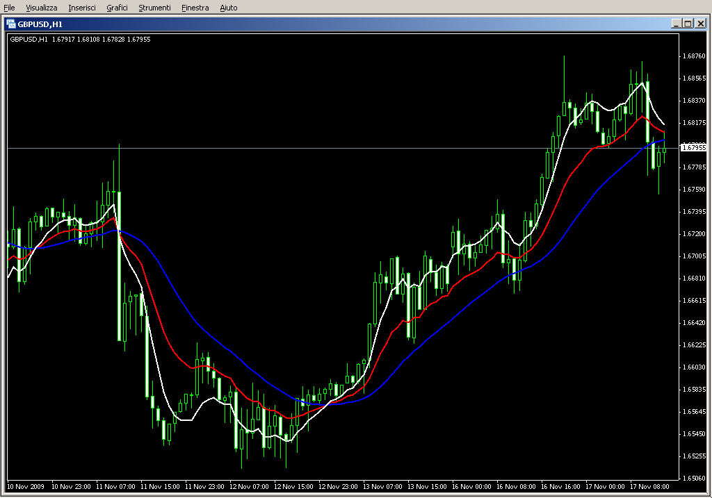The width and height of the screenshot is (712, 498).
Task: Click the 1.68565 price scale label
Action: point(695,78)
